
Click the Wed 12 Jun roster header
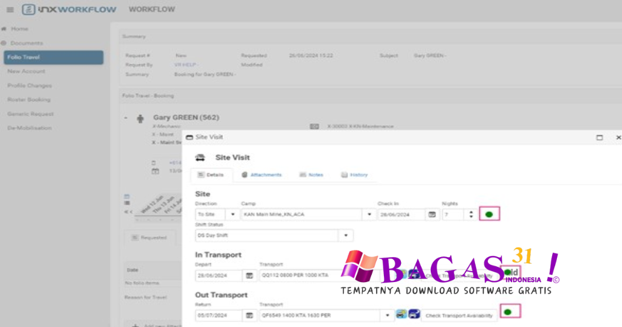(152, 205)
